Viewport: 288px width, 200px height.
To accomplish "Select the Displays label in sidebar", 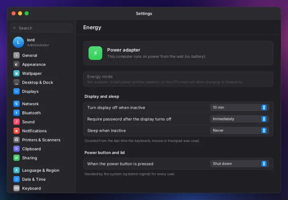I will coord(30,92).
